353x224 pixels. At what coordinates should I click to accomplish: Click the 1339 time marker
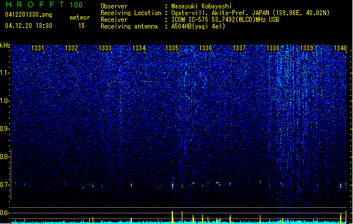pos(306,48)
